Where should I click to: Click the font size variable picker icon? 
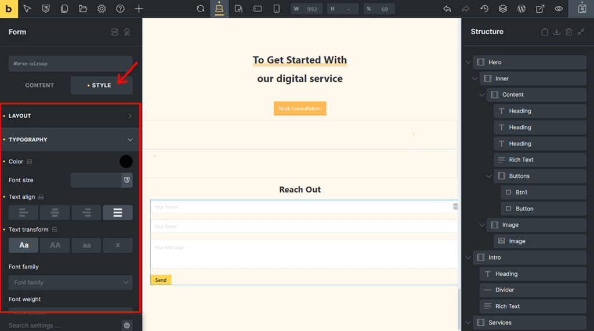(127, 180)
